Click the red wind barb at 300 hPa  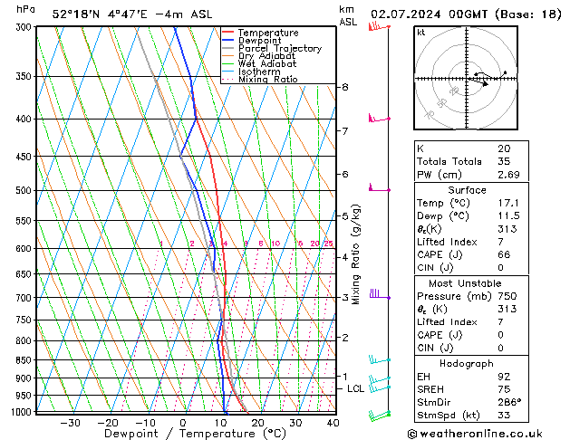click(x=379, y=26)
